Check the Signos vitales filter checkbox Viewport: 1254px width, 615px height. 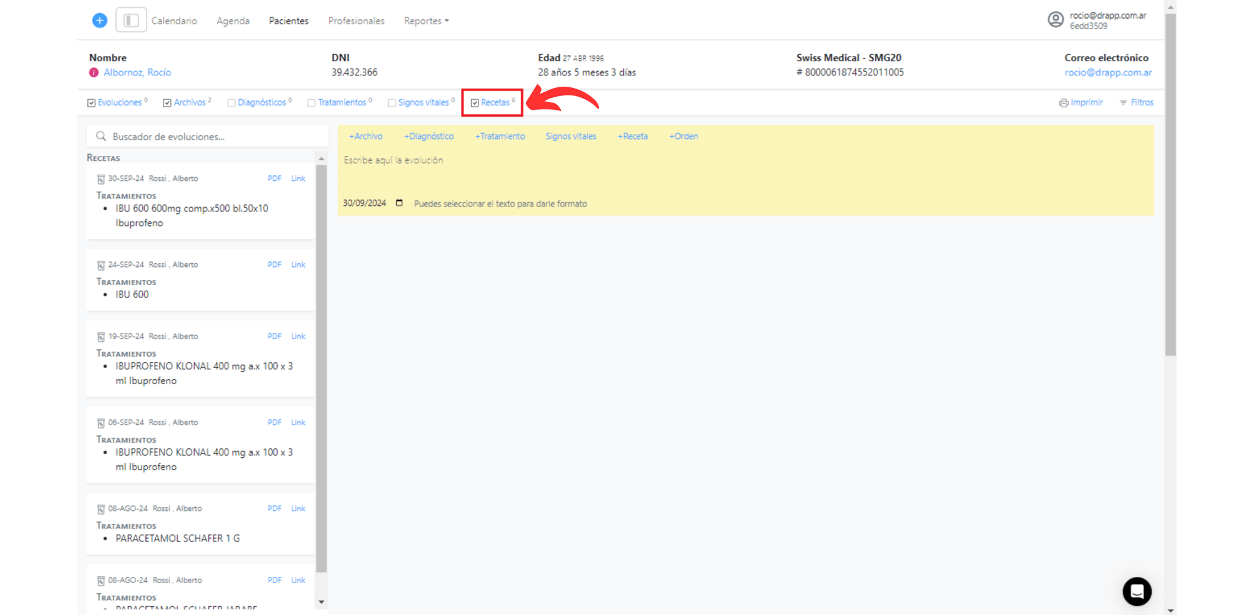pos(392,103)
